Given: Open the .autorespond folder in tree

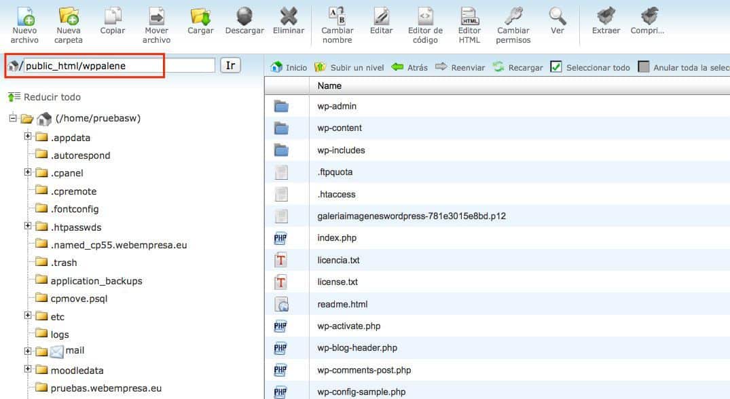Looking at the screenshot, I should (x=73, y=155).
